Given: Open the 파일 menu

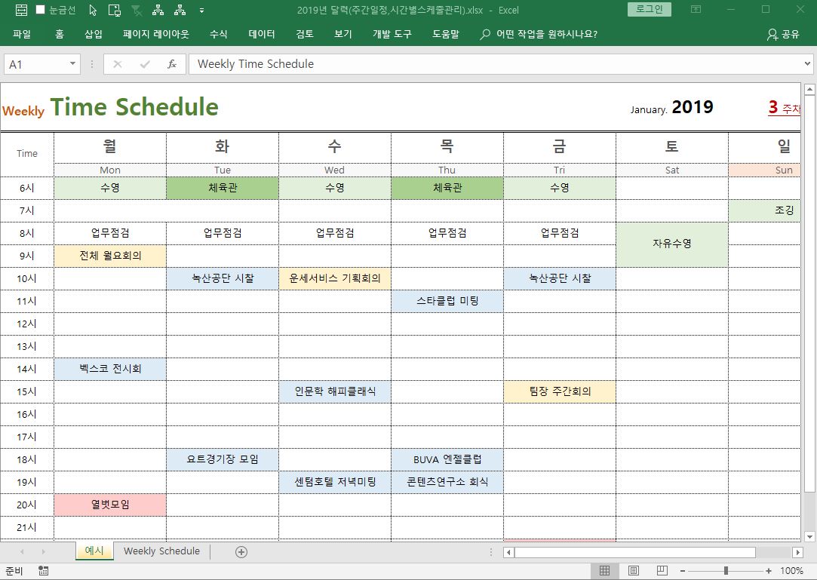Looking at the screenshot, I should [22, 34].
